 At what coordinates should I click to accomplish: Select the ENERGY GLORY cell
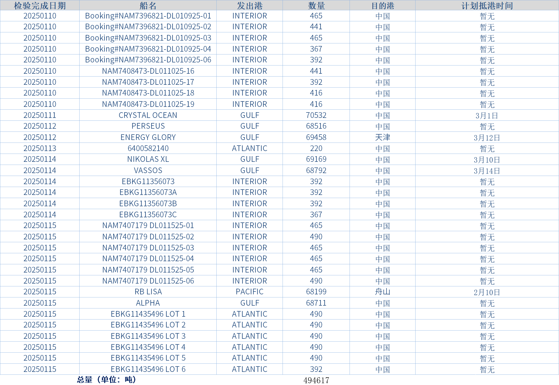click(x=148, y=137)
